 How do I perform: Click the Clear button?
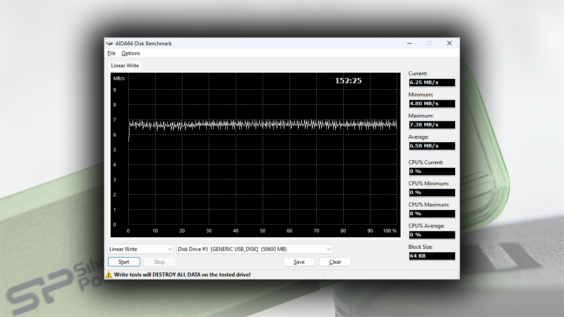[335, 262]
